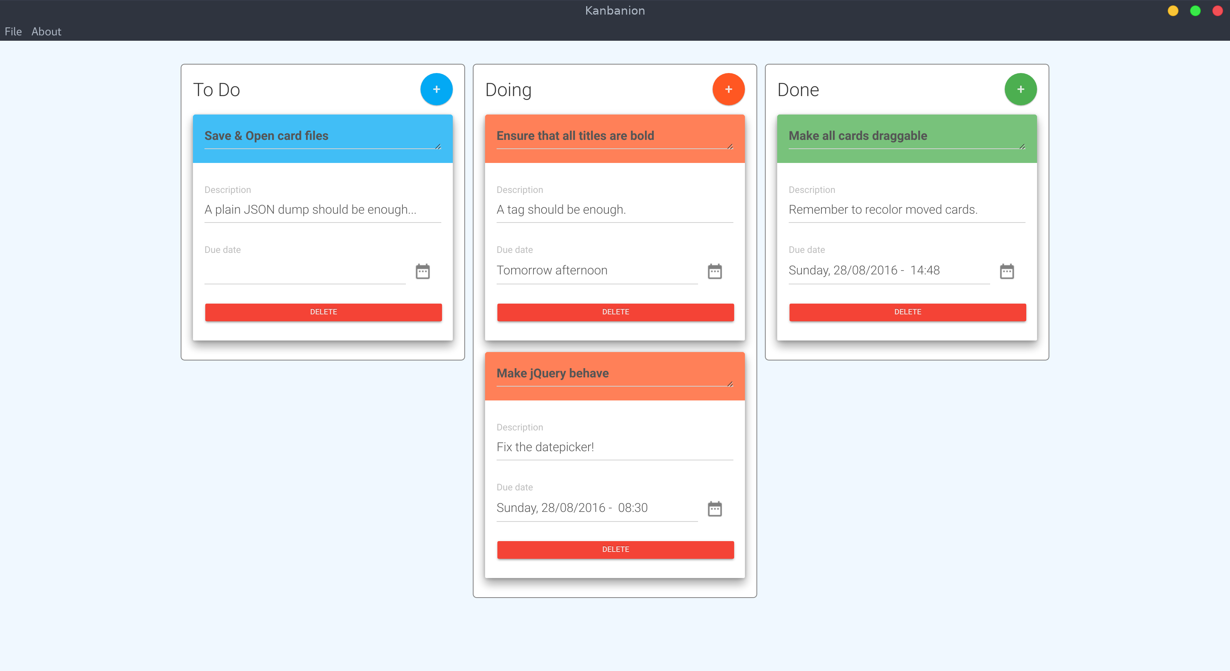
Task: Open calendar for Save & Open card
Action: click(422, 271)
